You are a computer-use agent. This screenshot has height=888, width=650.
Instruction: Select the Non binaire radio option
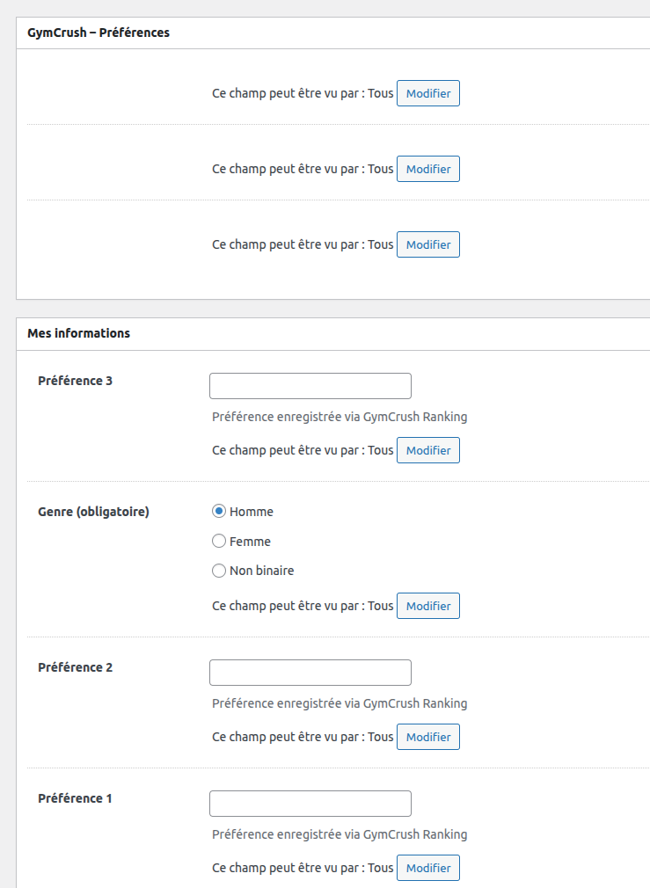(x=219, y=571)
